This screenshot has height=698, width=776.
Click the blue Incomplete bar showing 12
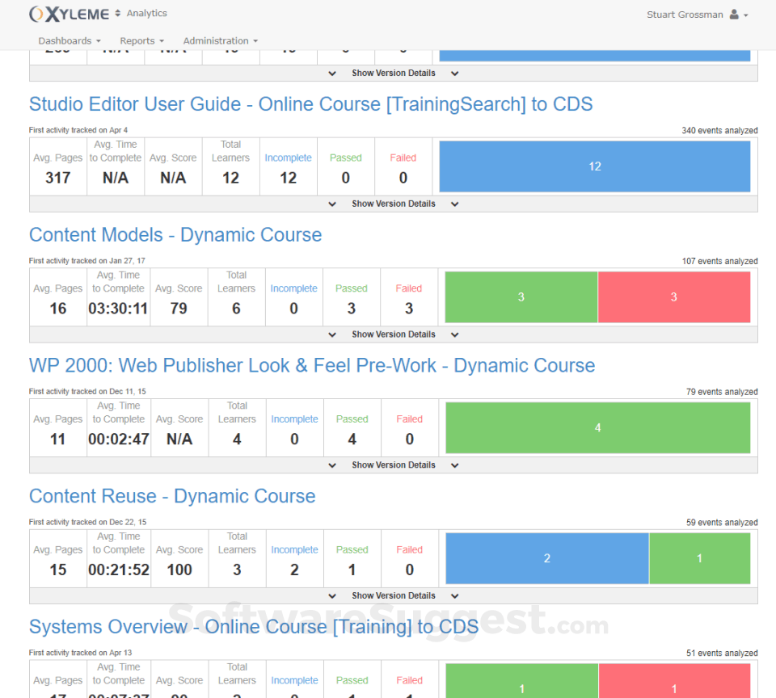pos(595,166)
